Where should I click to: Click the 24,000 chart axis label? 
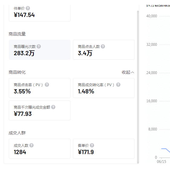(152, 73)
